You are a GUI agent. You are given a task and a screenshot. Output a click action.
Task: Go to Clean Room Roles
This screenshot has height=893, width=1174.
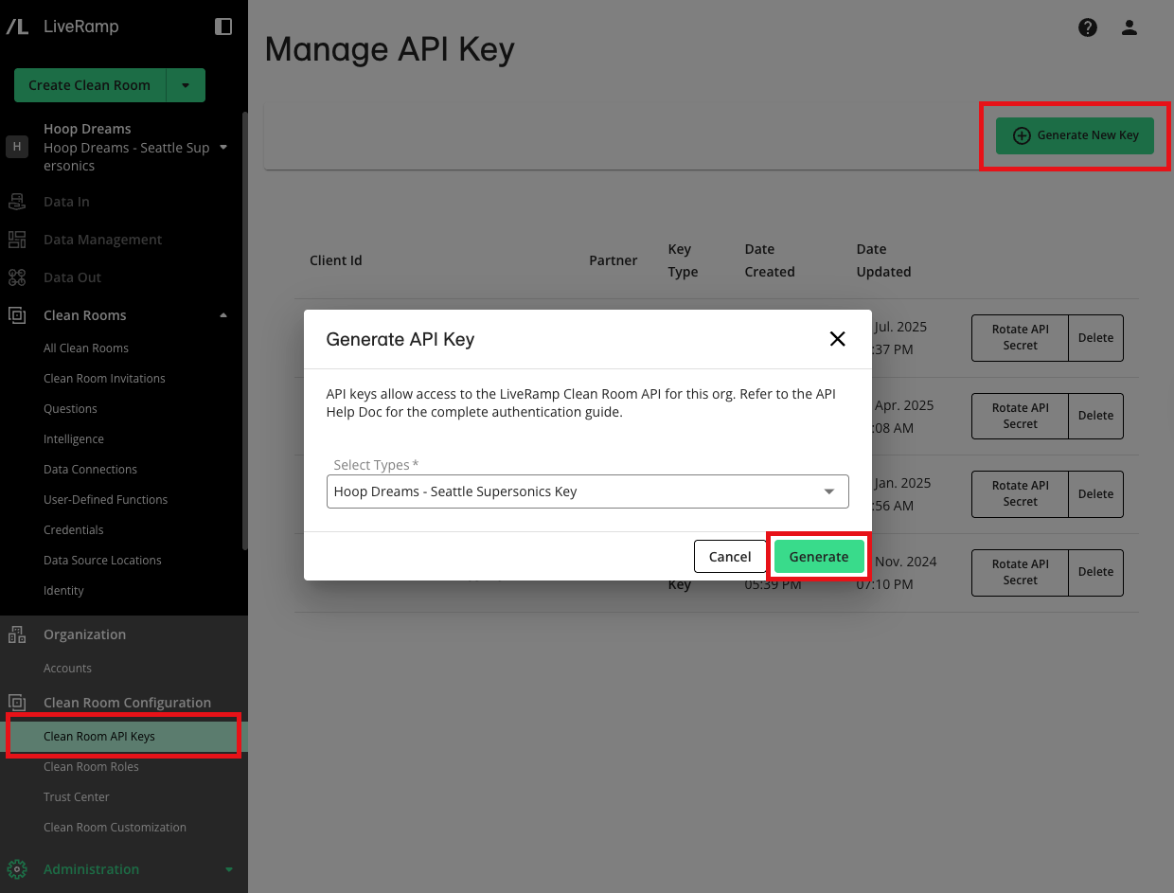(91, 767)
